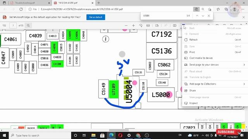Click the C5131 capacitor label

click(x=138, y=73)
